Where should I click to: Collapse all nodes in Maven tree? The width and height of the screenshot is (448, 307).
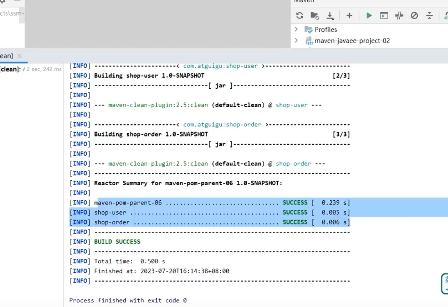(430, 16)
